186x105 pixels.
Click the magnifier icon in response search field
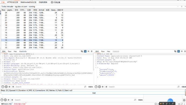point(178,87)
